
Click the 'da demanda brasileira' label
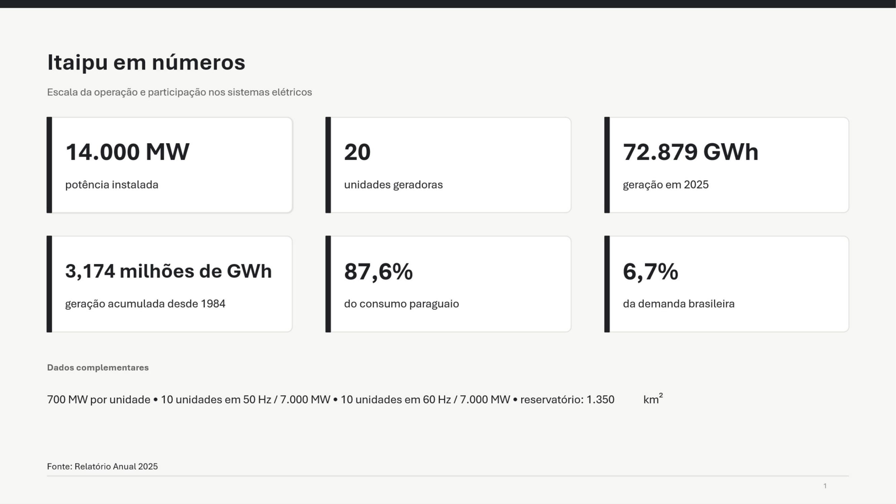(x=679, y=304)
